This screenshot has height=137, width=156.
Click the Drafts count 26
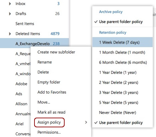[x=57, y=14]
